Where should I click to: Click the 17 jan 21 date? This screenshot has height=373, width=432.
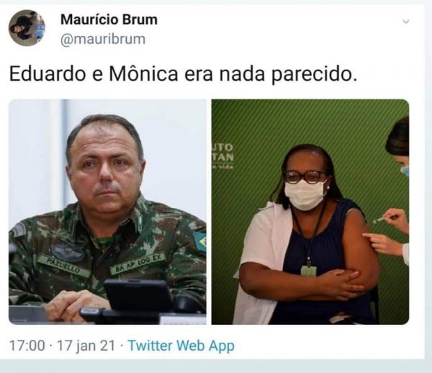(86, 346)
